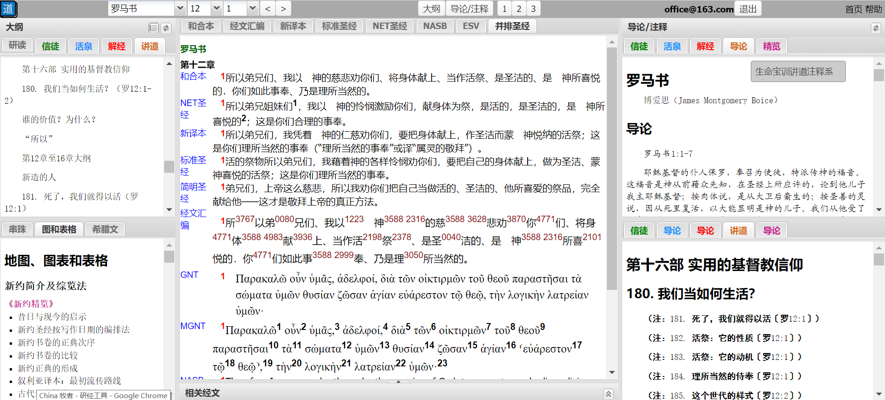The width and height of the screenshot is (885, 400).
Task: Open the 昔日与现今的启示 link
Action: [x=52, y=317]
